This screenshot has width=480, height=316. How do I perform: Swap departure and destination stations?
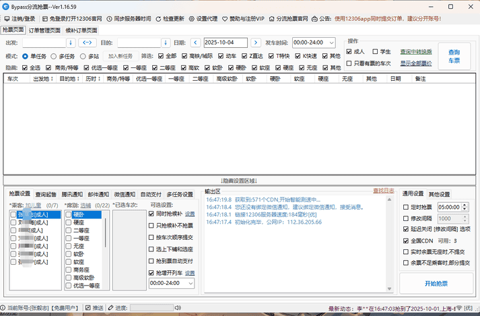(88, 42)
